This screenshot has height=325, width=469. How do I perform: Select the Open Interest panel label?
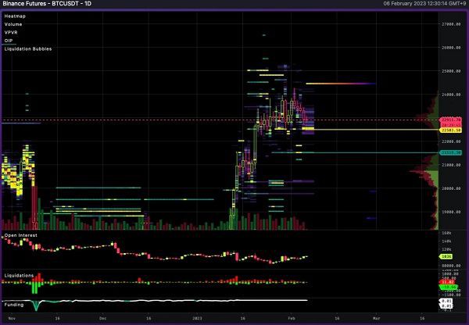22,234
